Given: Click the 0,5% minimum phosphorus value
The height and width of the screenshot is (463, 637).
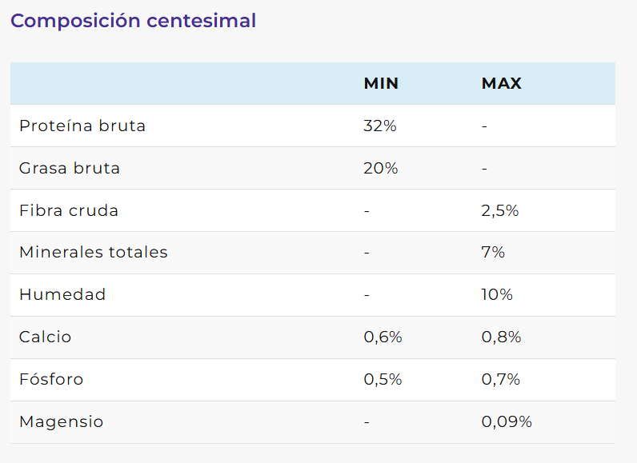Looking at the screenshot, I should [383, 379].
